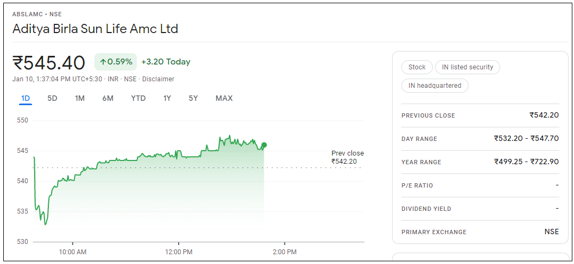574x264 pixels.
Task: Click the ₹532.20 - ₹547.70 day range value
Action: coord(526,139)
